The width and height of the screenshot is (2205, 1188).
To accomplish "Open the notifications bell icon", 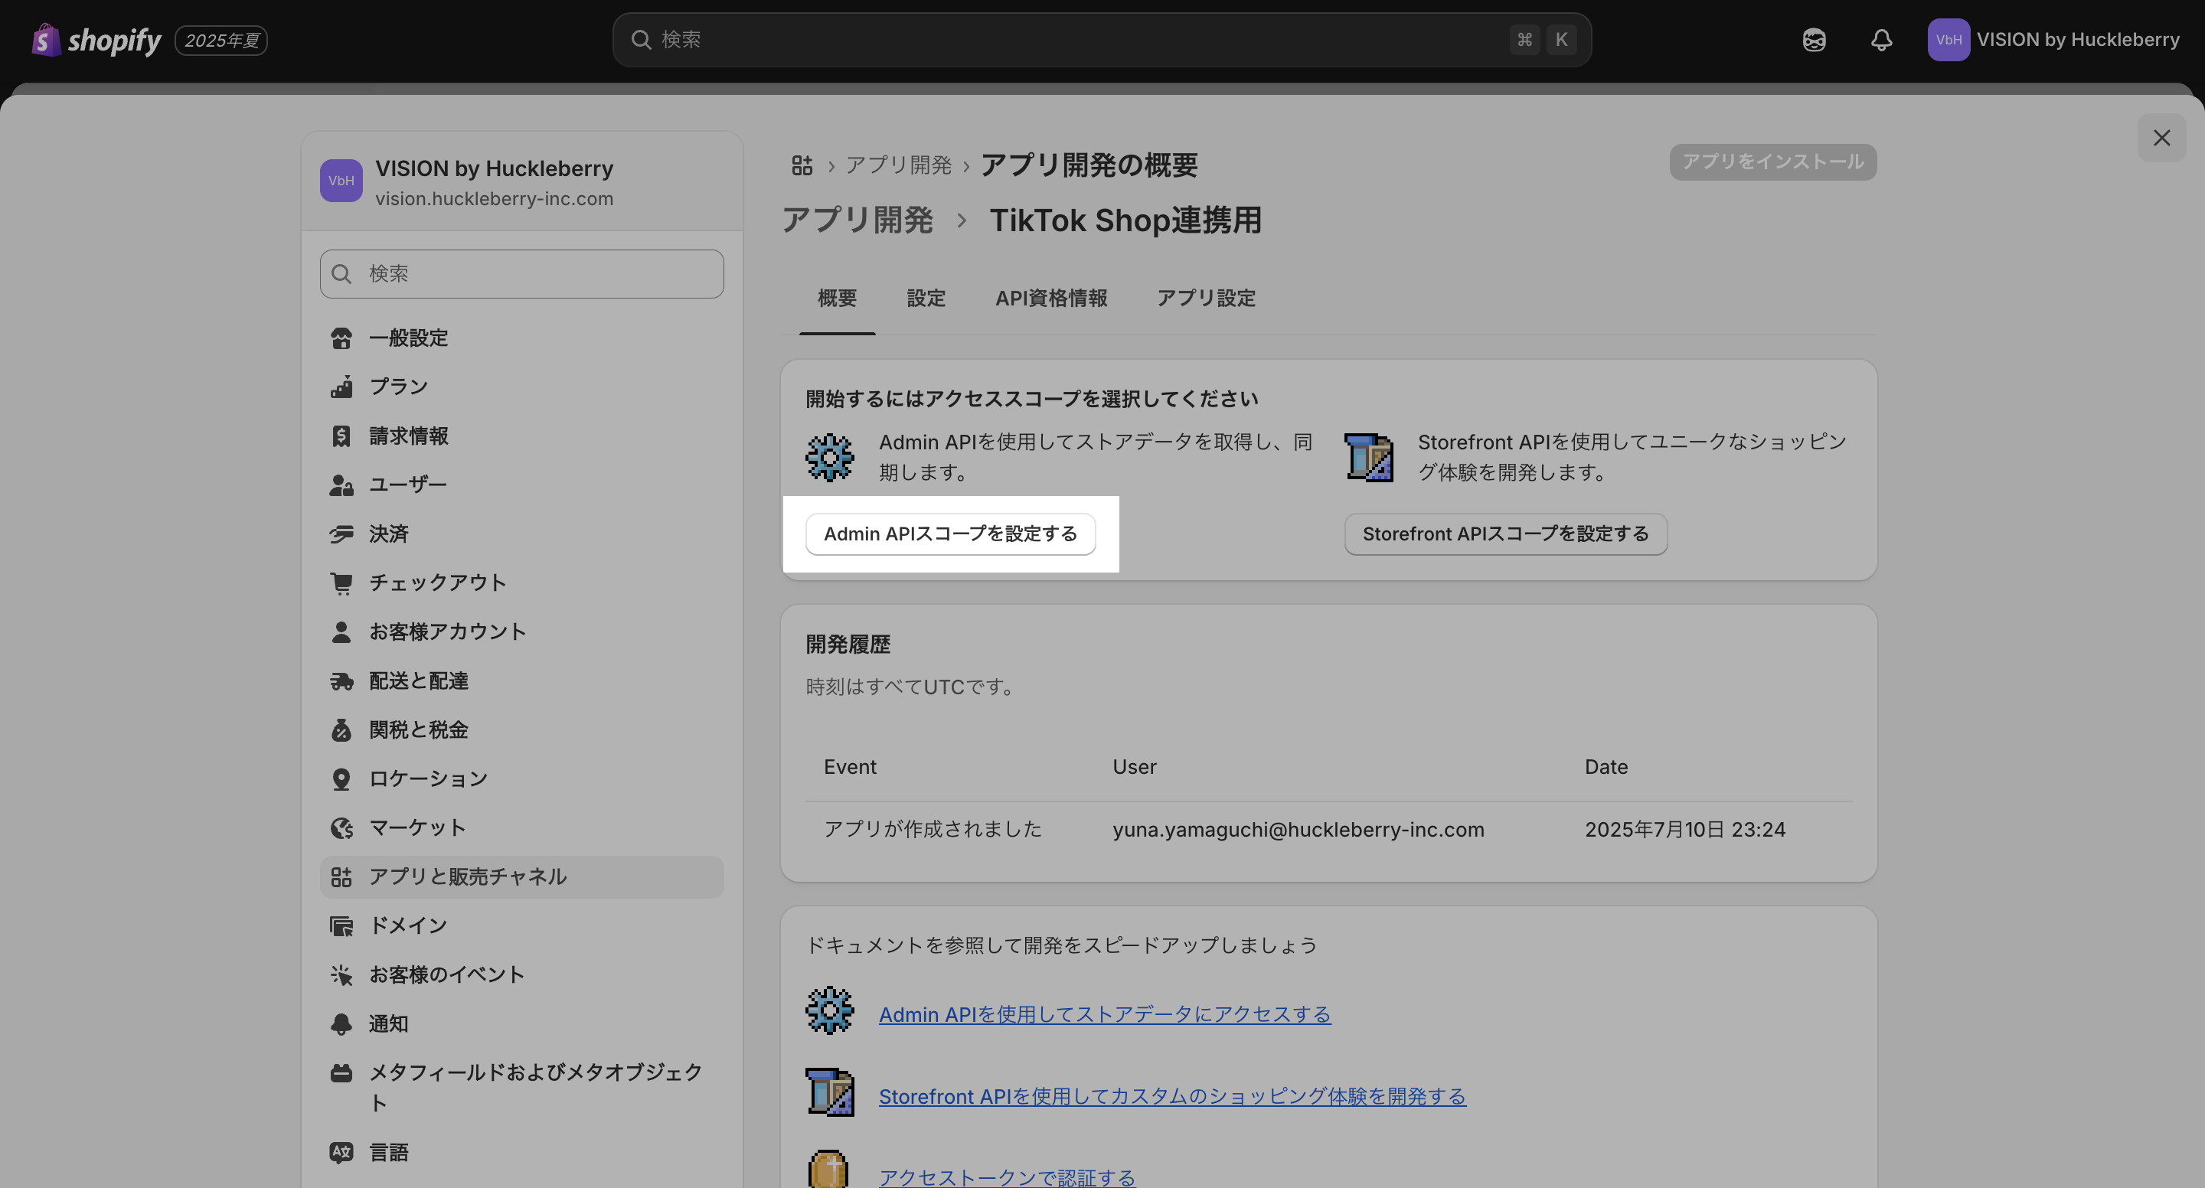I will click(1880, 41).
